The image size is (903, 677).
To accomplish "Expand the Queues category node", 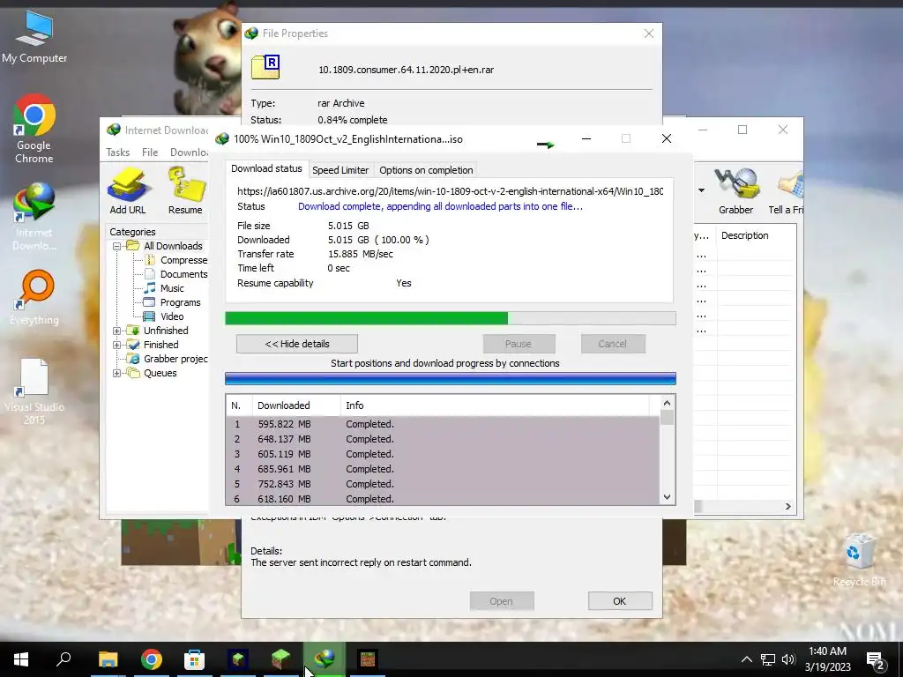I will pos(116,373).
